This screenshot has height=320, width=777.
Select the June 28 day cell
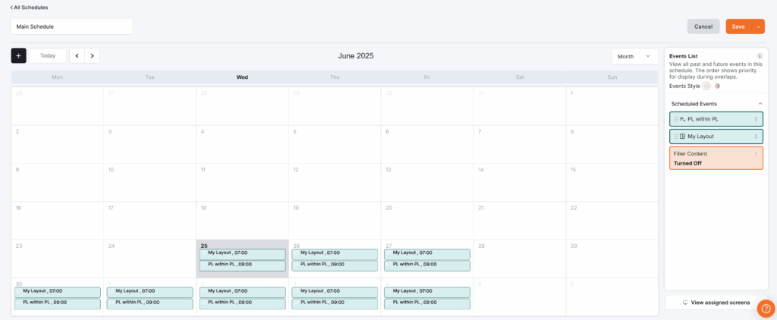[519, 259]
